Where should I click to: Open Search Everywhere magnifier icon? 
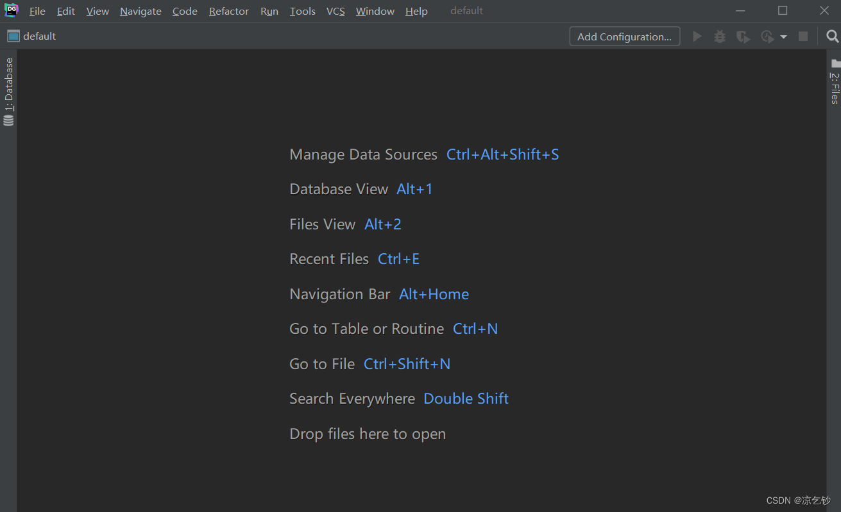[832, 37]
